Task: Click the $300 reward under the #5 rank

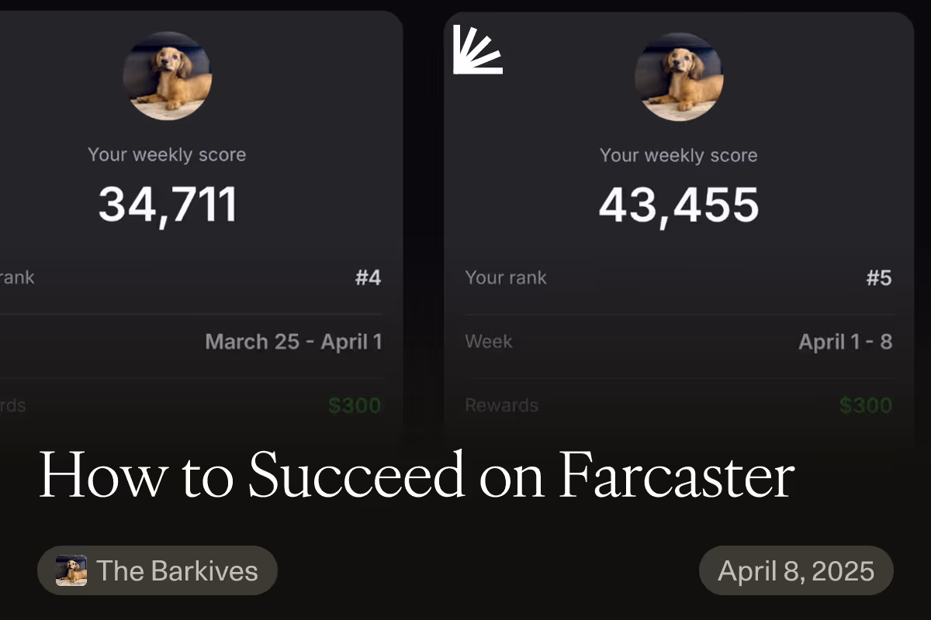Action: (865, 405)
